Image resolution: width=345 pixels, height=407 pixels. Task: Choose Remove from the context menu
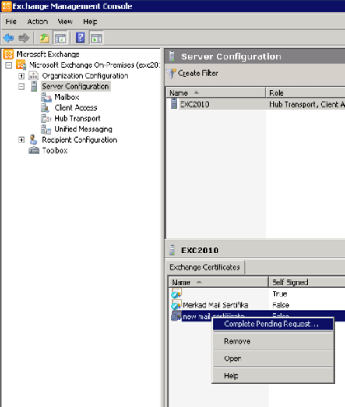[273, 342]
